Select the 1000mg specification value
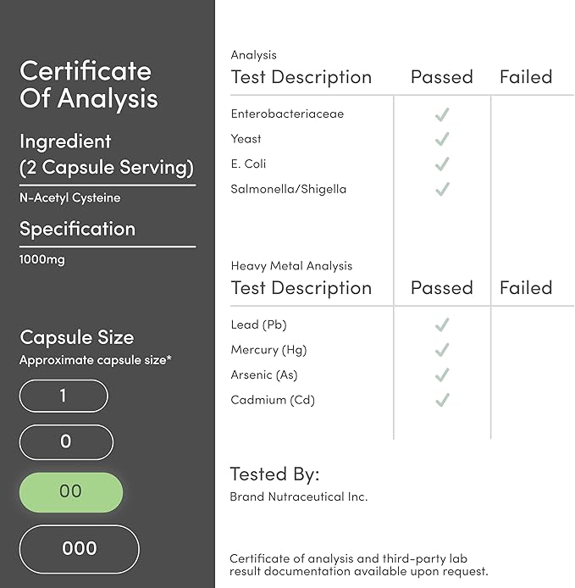Screen dimensions: 575x588 [42, 259]
